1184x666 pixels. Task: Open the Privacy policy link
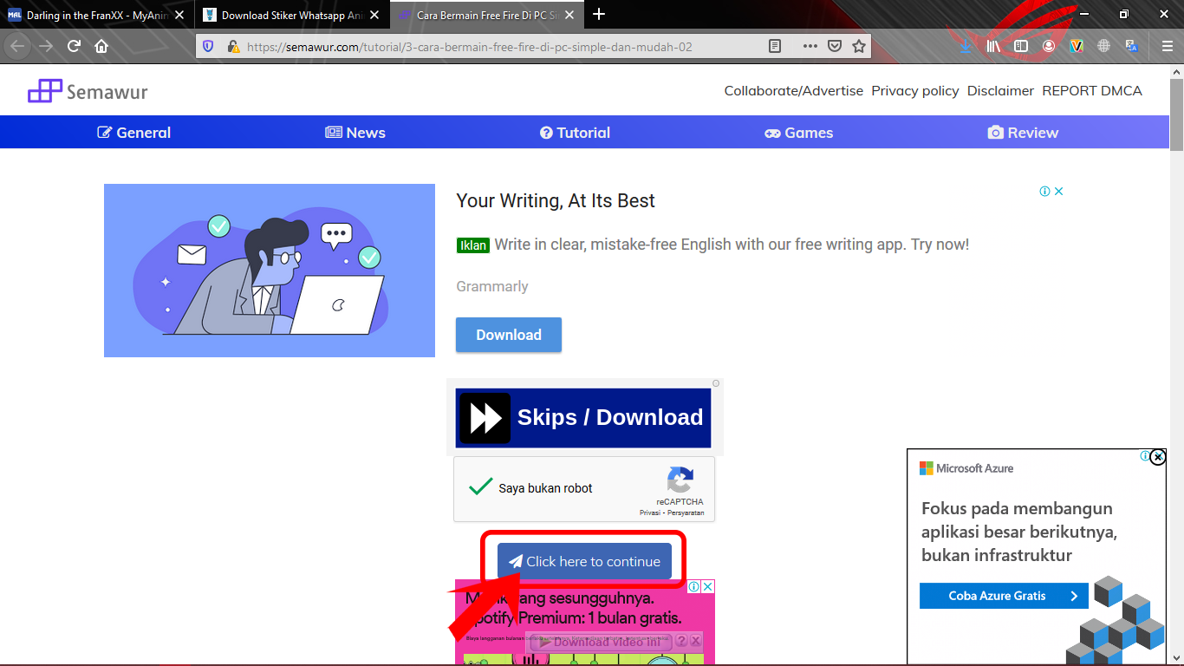point(915,90)
